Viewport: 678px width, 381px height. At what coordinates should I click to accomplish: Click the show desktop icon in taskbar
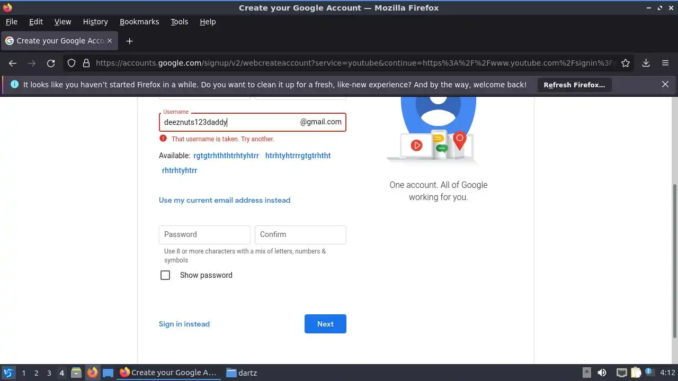tap(108, 373)
